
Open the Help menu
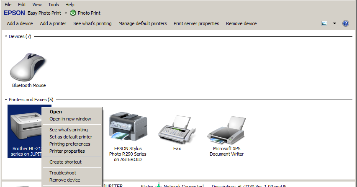pos(69,5)
